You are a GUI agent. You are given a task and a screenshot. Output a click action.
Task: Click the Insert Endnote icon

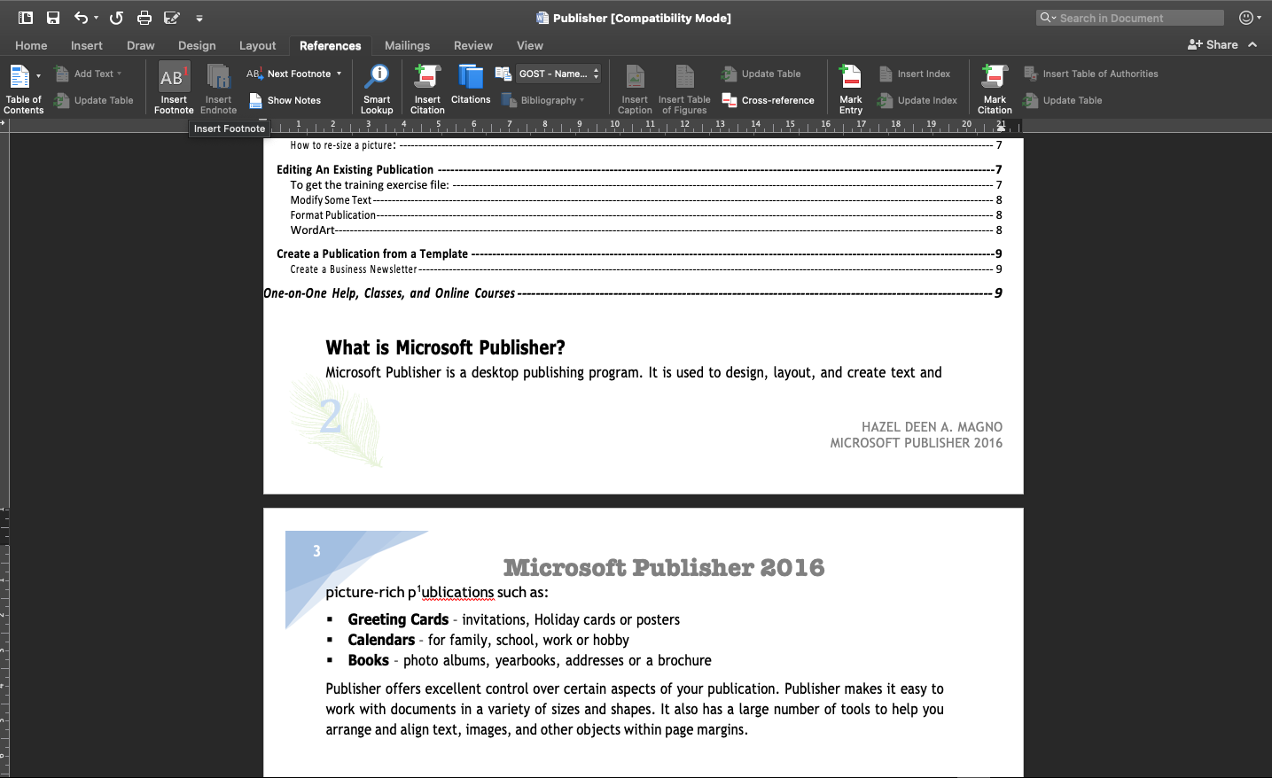click(218, 78)
